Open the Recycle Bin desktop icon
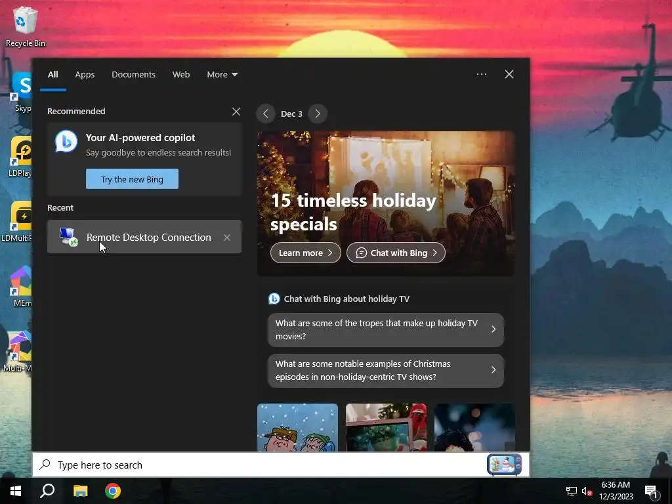 (x=26, y=26)
